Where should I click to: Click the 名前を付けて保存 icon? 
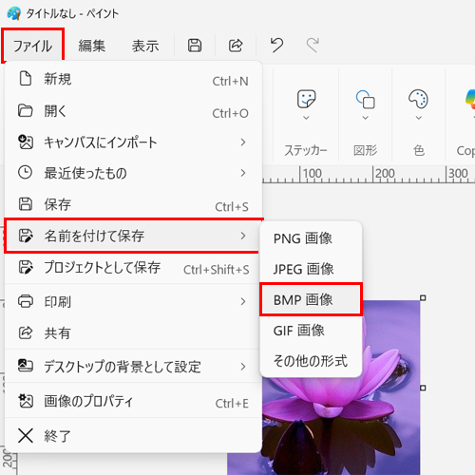(x=26, y=236)
